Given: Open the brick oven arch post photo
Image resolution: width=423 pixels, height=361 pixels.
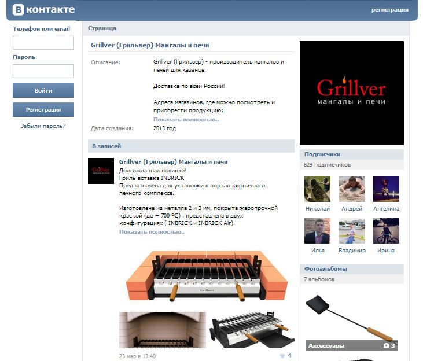Looking at the screenshot, I should [163, 330].
